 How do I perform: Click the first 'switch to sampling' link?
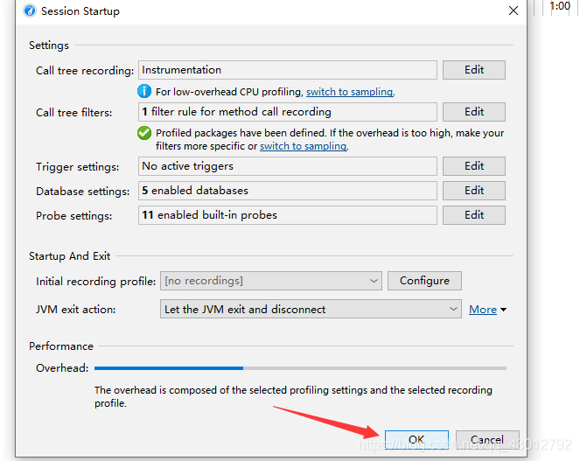click(349, 92)
